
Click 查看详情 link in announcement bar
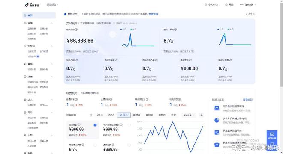[153, 14]
